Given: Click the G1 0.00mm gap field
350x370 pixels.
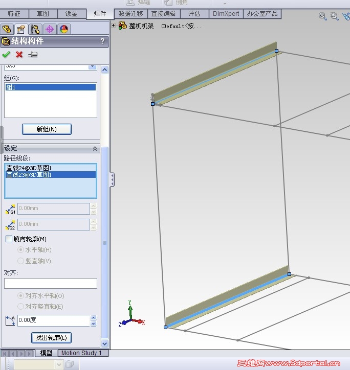Looking at the screenshot, I should pyautogui.click(x=54, y=209).
